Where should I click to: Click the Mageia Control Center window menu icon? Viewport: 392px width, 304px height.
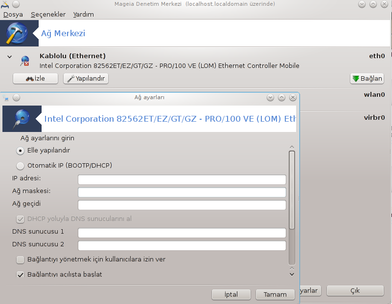5,4
